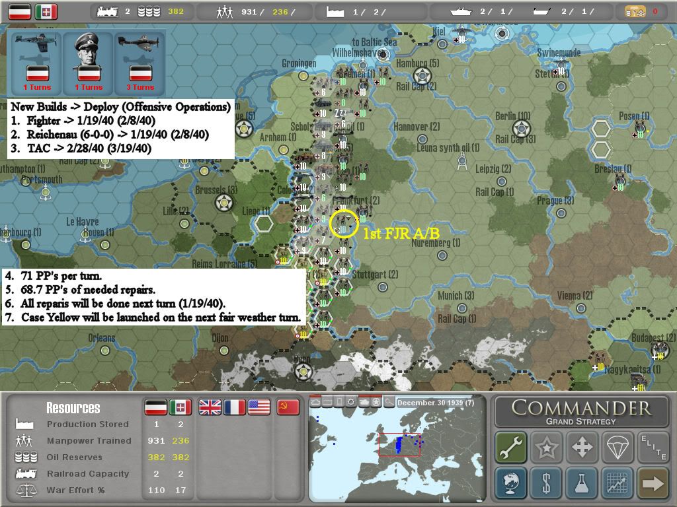The image size is (677, 507).
Task: Select USA flag in Resources panel
Action: [259, 407]
